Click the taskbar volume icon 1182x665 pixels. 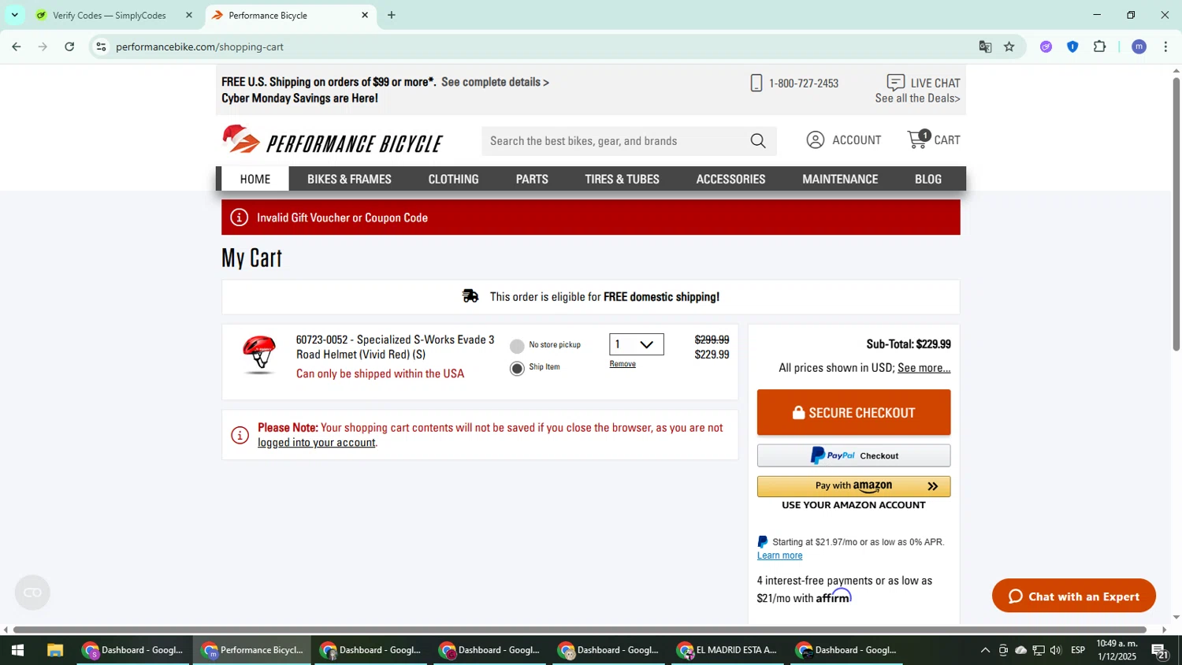tap(1056, 650)
